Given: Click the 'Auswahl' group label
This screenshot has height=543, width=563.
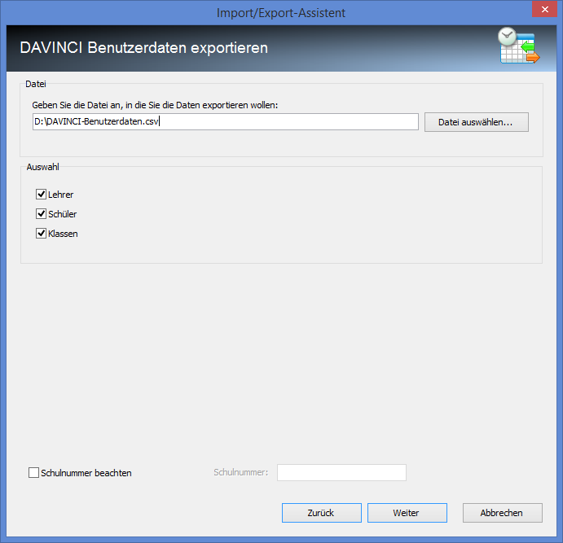Looking at the screenshot, I should coord(42,167).
